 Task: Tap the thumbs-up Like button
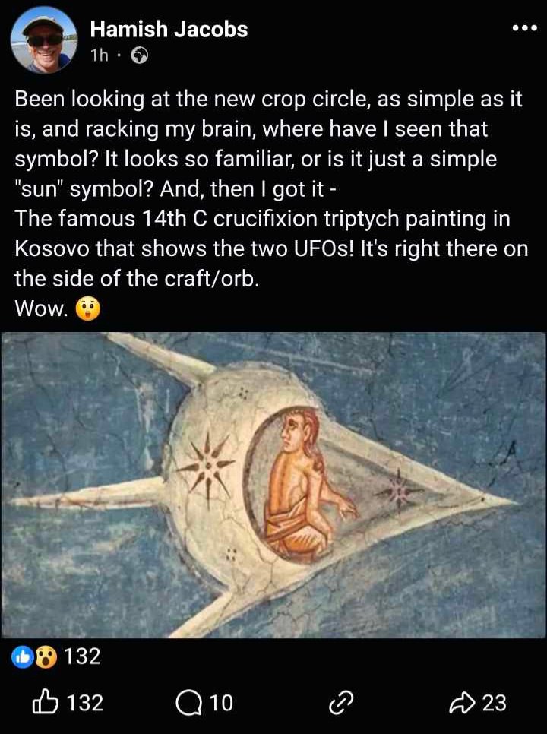[46, 701]
